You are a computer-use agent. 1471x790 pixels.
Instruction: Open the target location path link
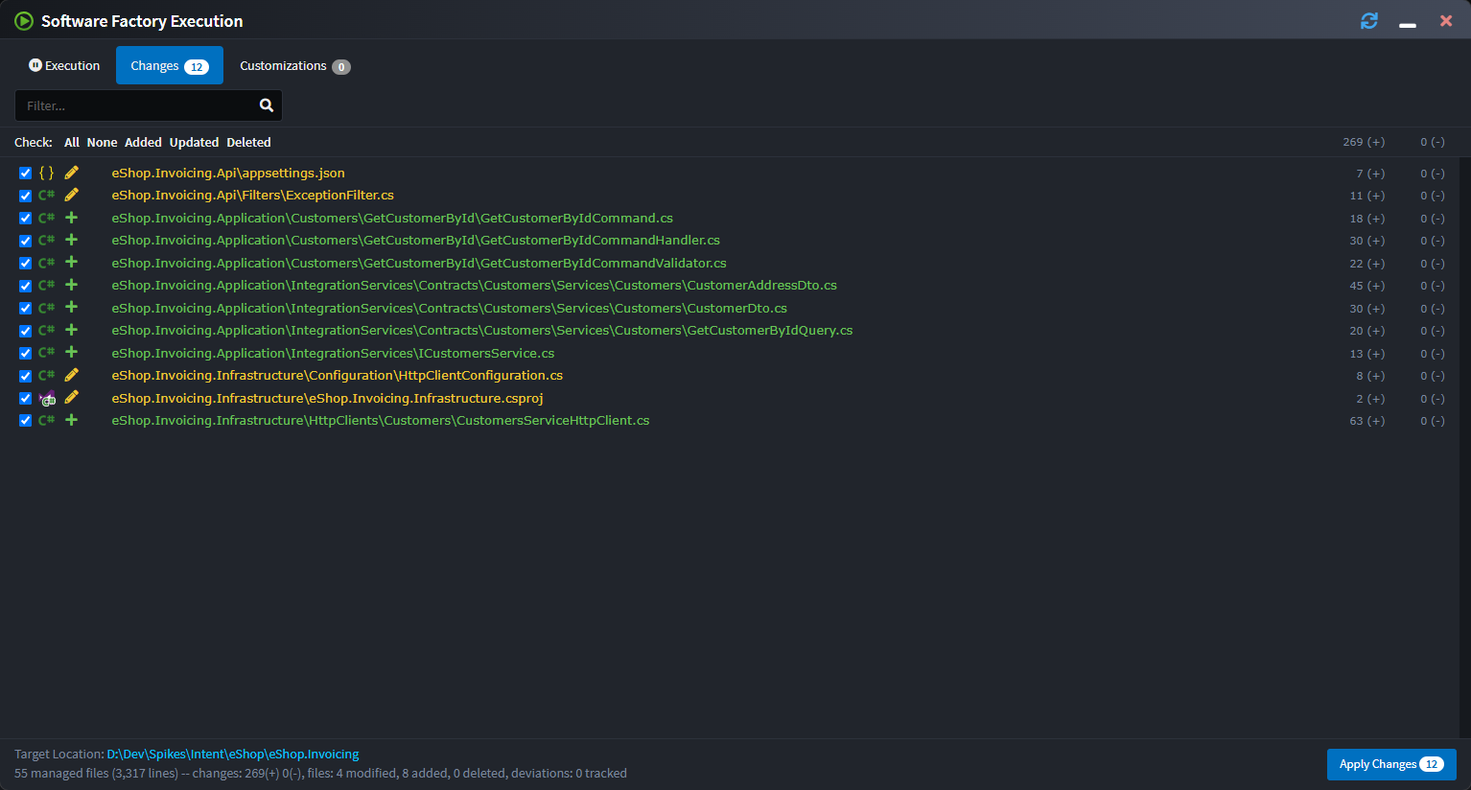[233, 755]
